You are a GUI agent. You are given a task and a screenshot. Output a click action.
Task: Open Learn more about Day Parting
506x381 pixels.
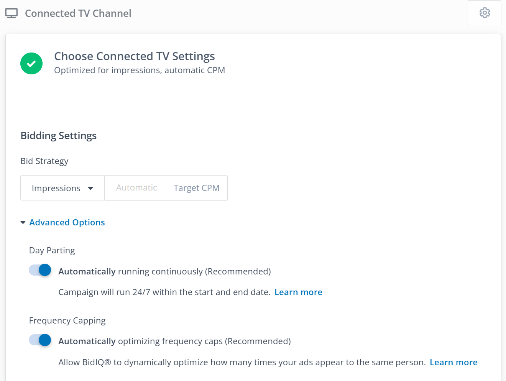point(298,292)
